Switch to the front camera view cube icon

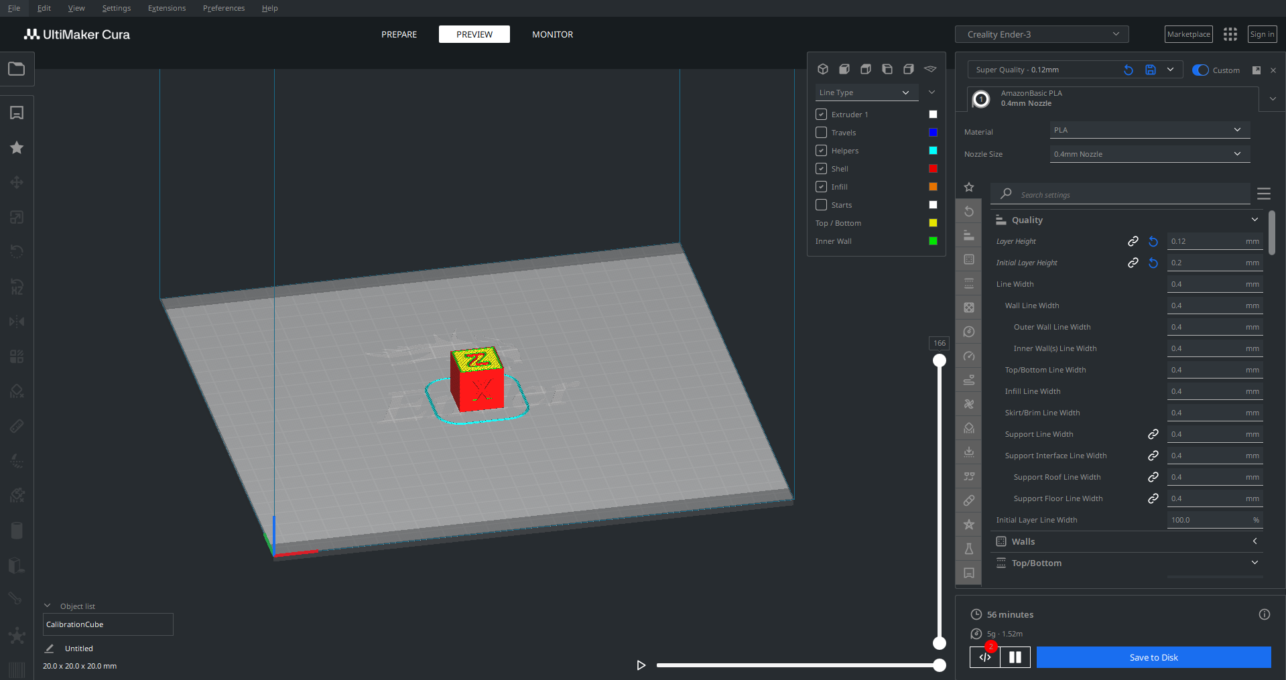844,69
